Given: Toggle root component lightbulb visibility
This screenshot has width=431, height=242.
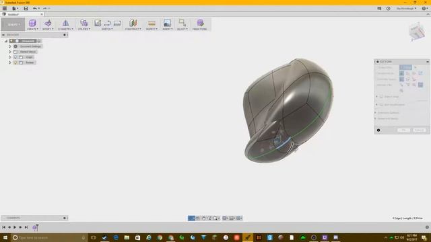Looking at the screenshot, I should [x=11, y=41].
